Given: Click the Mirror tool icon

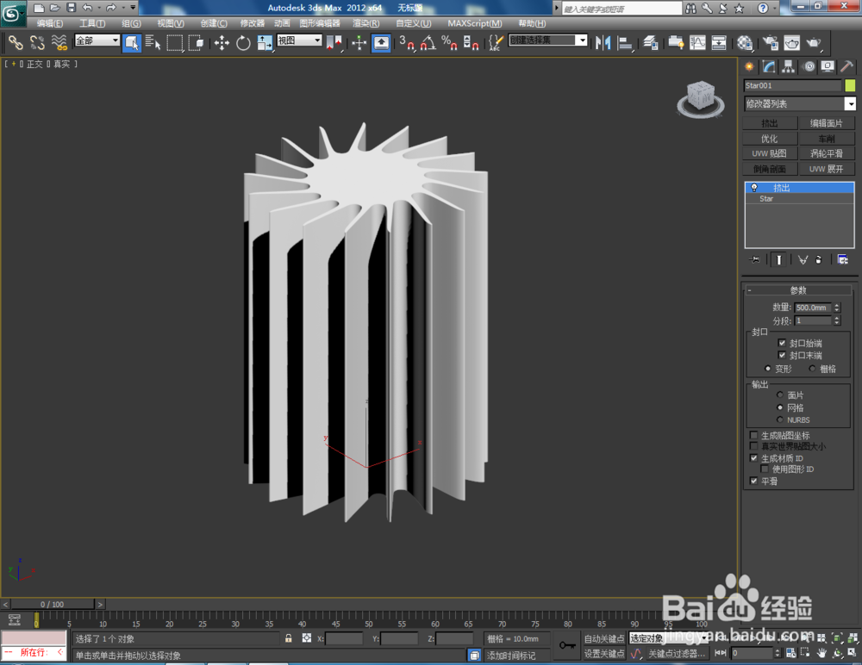Looking at the screenshot, I should [x=603, y=42].
